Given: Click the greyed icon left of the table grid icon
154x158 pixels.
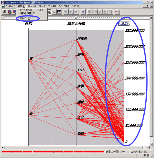Looking at the screenshot, I should pos(54,12).
